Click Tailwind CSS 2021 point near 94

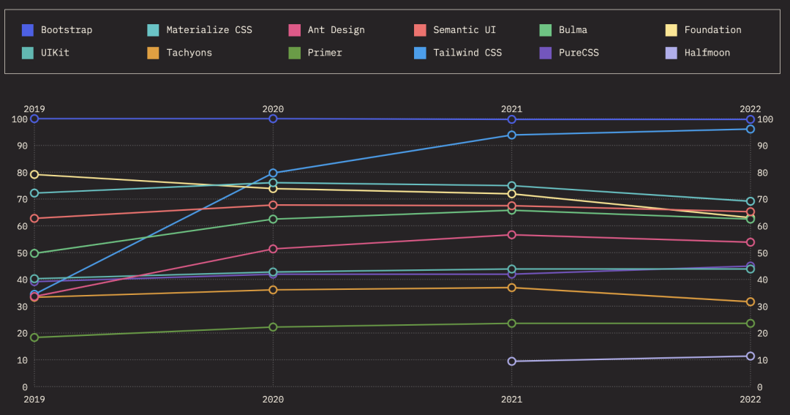tap(512, 135)
